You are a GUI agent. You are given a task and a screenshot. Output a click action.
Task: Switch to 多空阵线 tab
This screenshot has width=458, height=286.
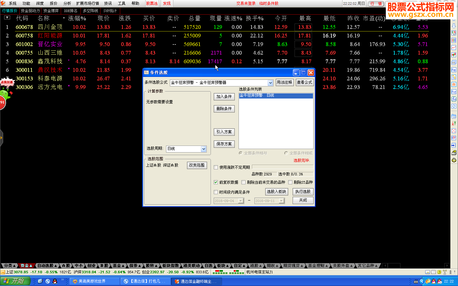pos(91,11)
